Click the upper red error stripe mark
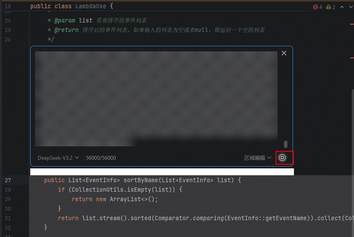354x237 pixels. [352, 24]
